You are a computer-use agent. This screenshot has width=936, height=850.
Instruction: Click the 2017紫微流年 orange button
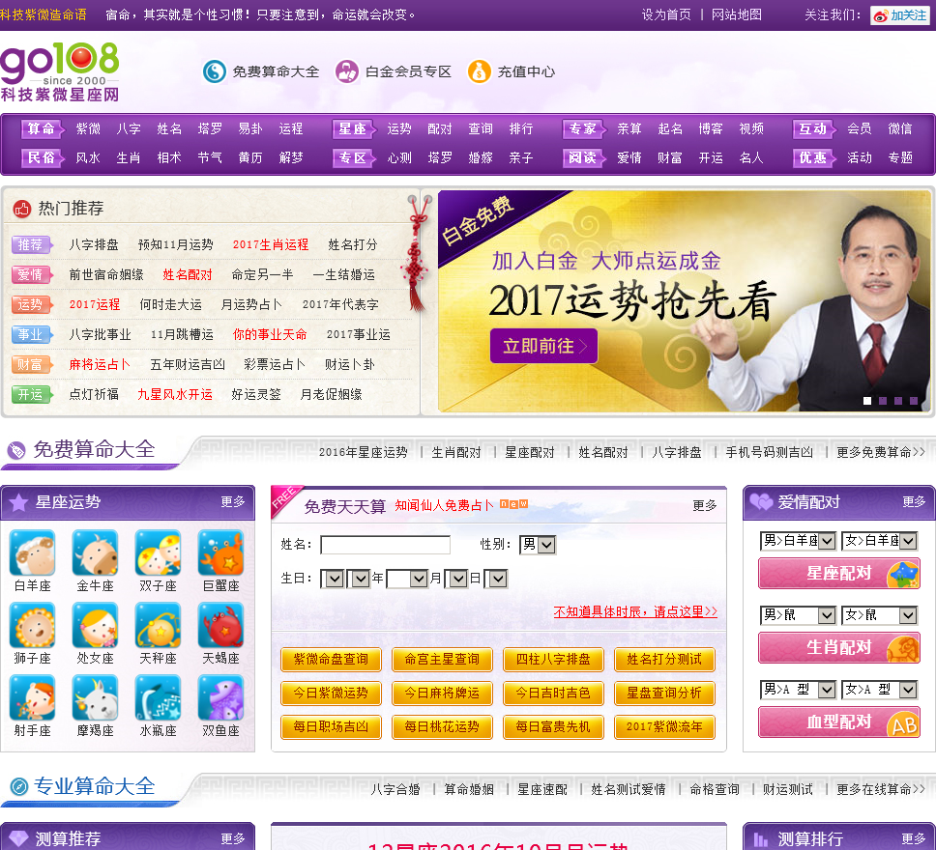pos(664,727)
